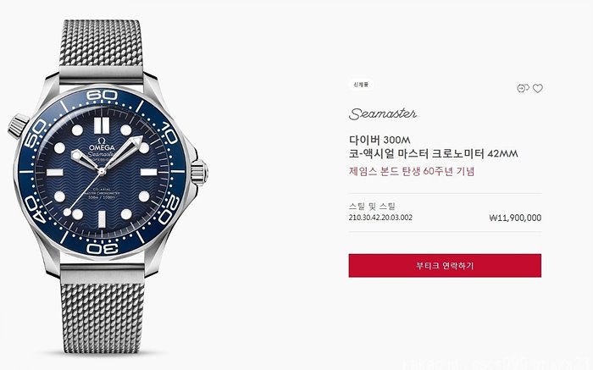
Task: Click the helium escape valve crown at 10 o'clock
Action: (18, 125)
